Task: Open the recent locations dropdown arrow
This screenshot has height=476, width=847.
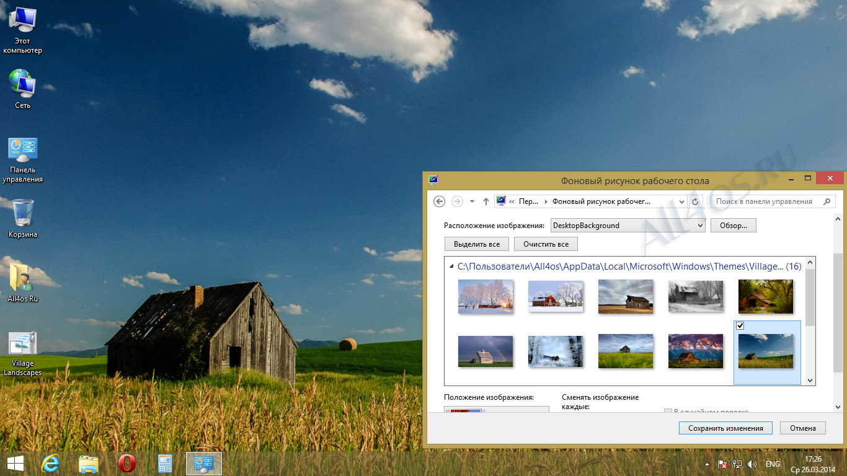Action: (x=472, y=201)
